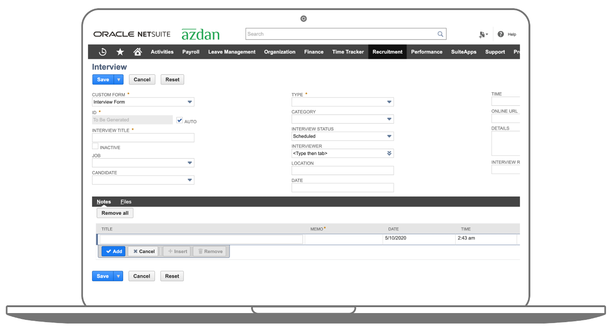The width and height of the screenshot is (611, 329).
Task: Open the Recruitment menu
Action: 387,51
